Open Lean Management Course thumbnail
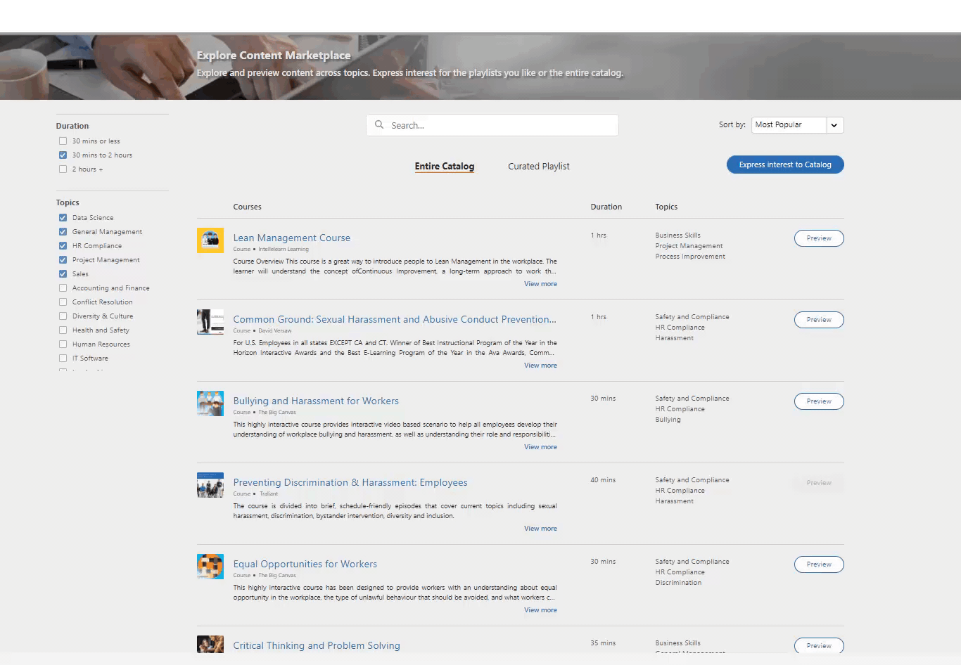The height and width of the screenshot is (665, 961). (x=210, y=240)
